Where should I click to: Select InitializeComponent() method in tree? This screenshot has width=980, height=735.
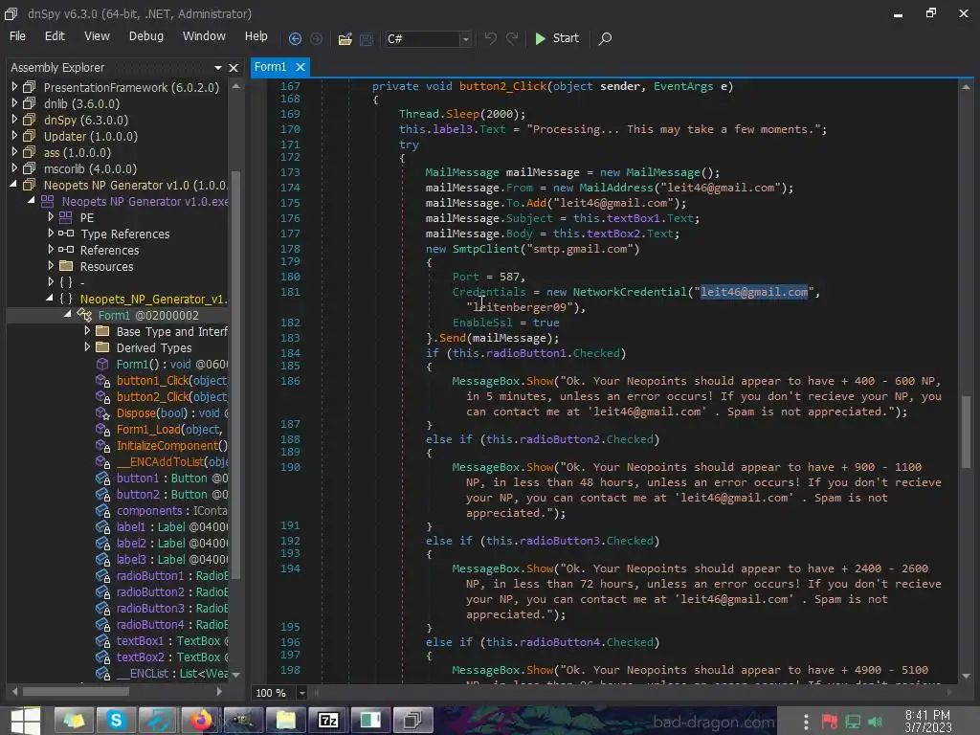click(x=172, y=445)
